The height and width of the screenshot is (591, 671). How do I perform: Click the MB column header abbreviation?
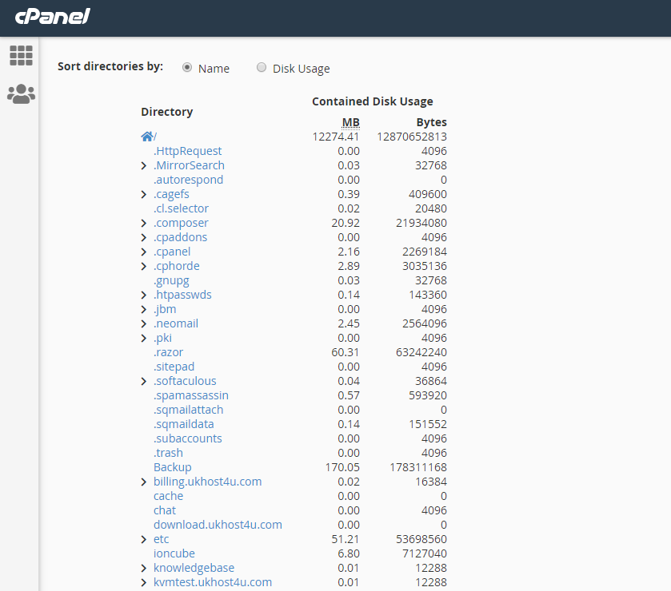pos(350,123)
